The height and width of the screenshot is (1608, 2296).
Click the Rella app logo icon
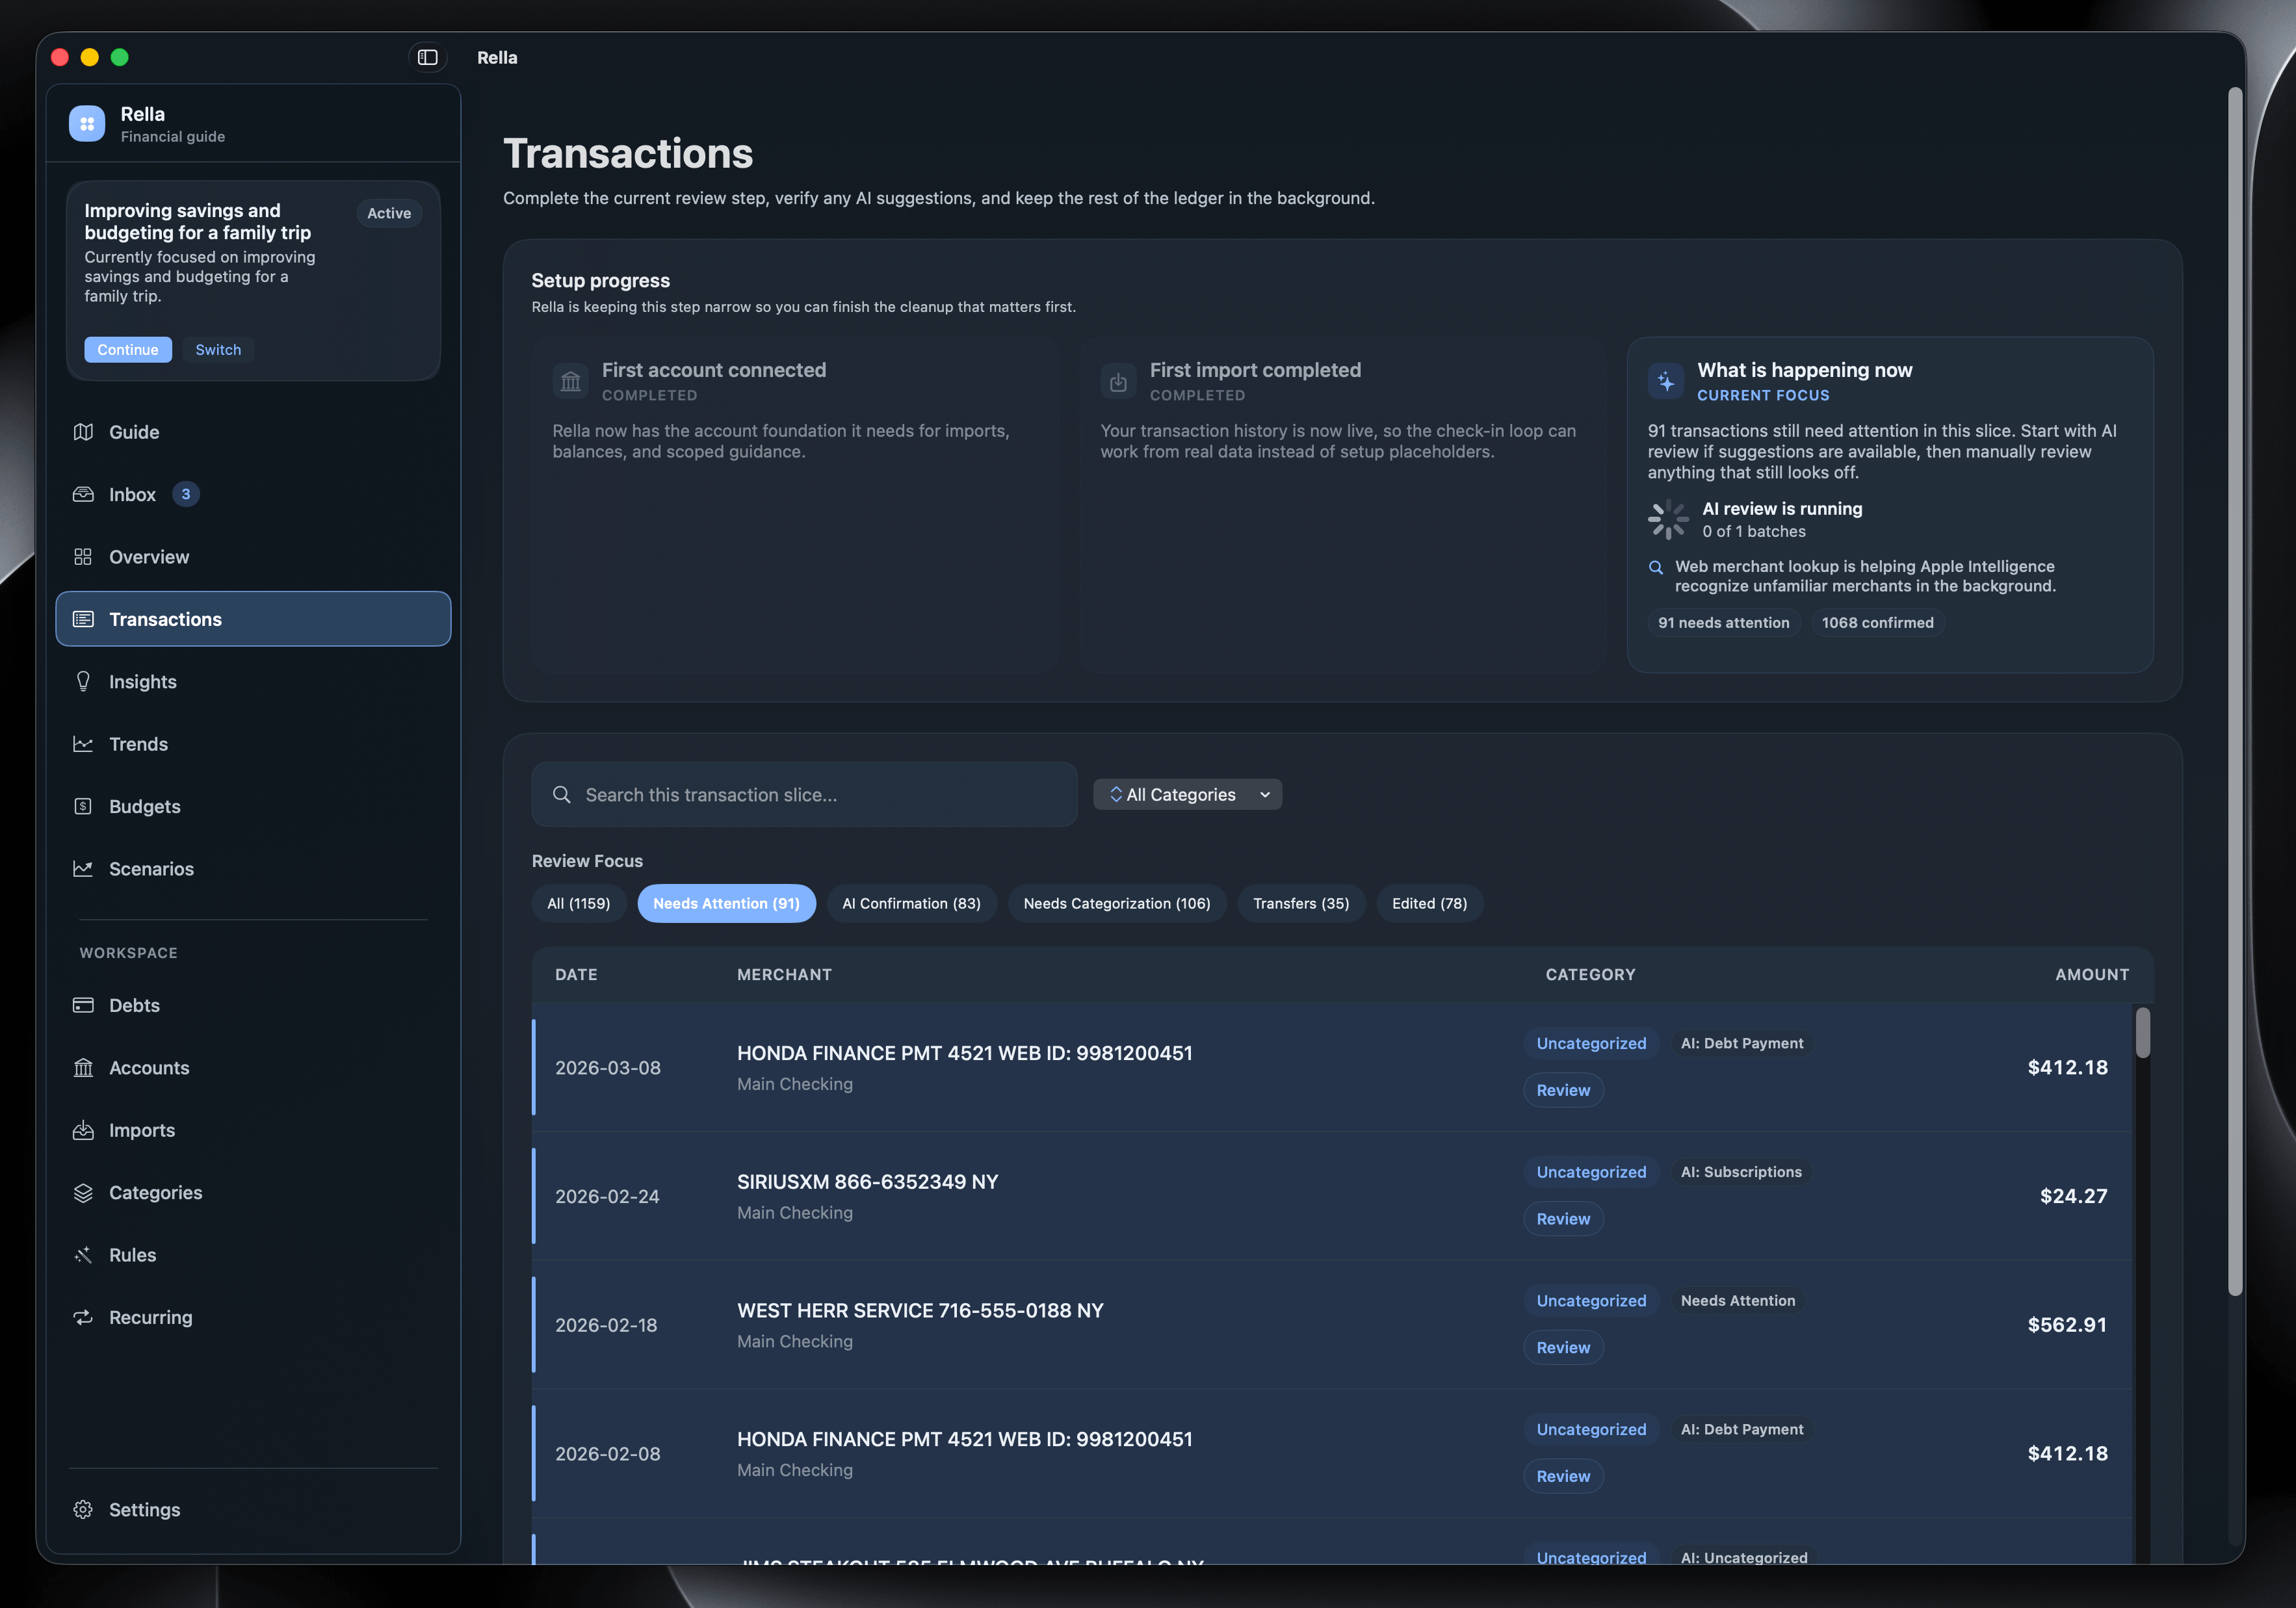pyautogui.click(x=87, y=124)
